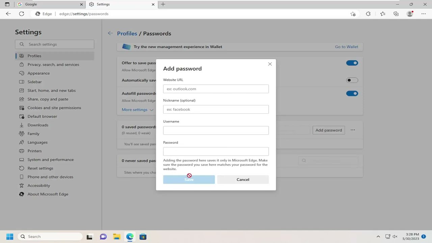Click Cancel in the Add password dialog
Image resolution: width=432 pixels, height=243 pixels.
[x=243, y=180]
